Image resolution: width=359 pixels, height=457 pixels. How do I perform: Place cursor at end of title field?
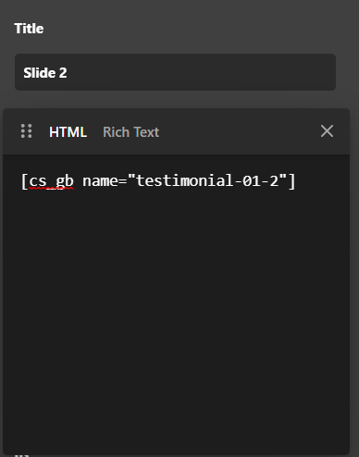pyautogui.click(x=201, y=73)
